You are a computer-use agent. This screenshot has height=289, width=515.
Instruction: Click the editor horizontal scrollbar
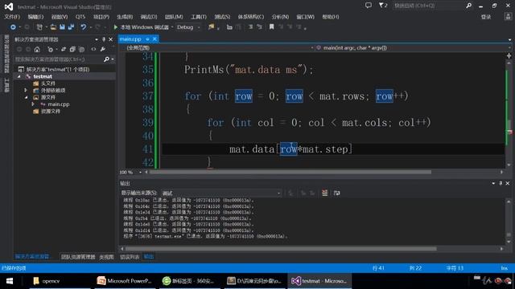click(x=290, y=172)
